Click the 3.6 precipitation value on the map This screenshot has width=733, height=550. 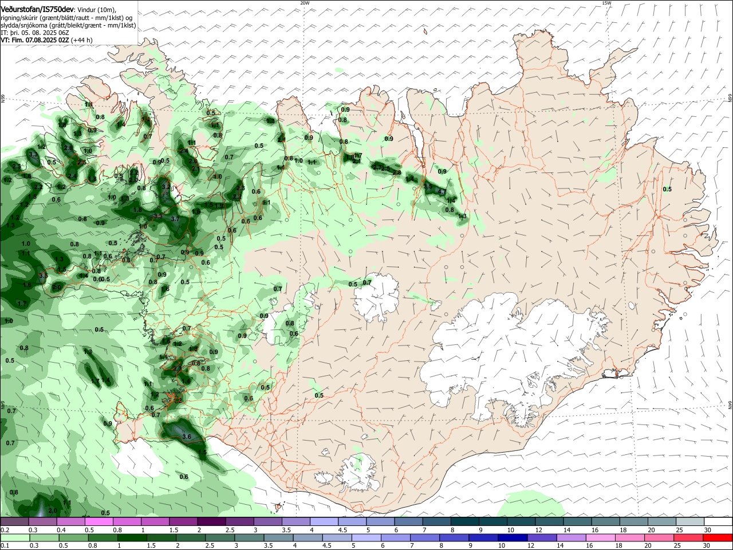point(186,437)
